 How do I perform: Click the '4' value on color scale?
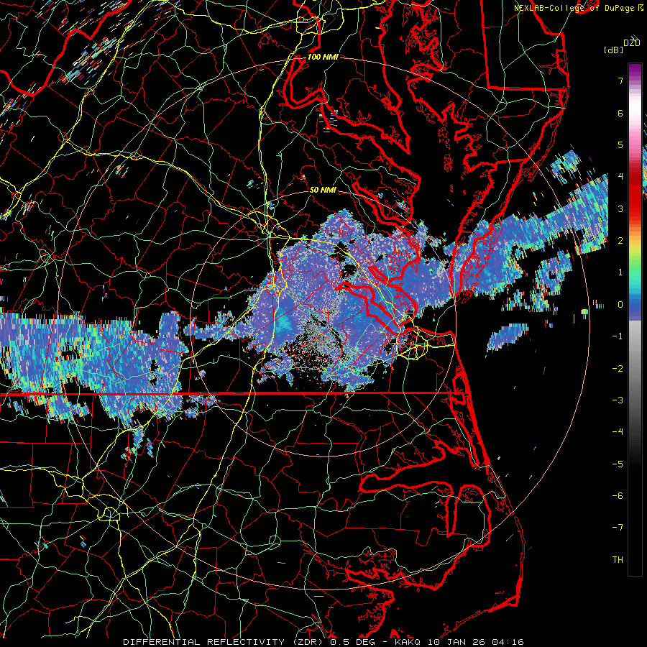pos(620,177)
